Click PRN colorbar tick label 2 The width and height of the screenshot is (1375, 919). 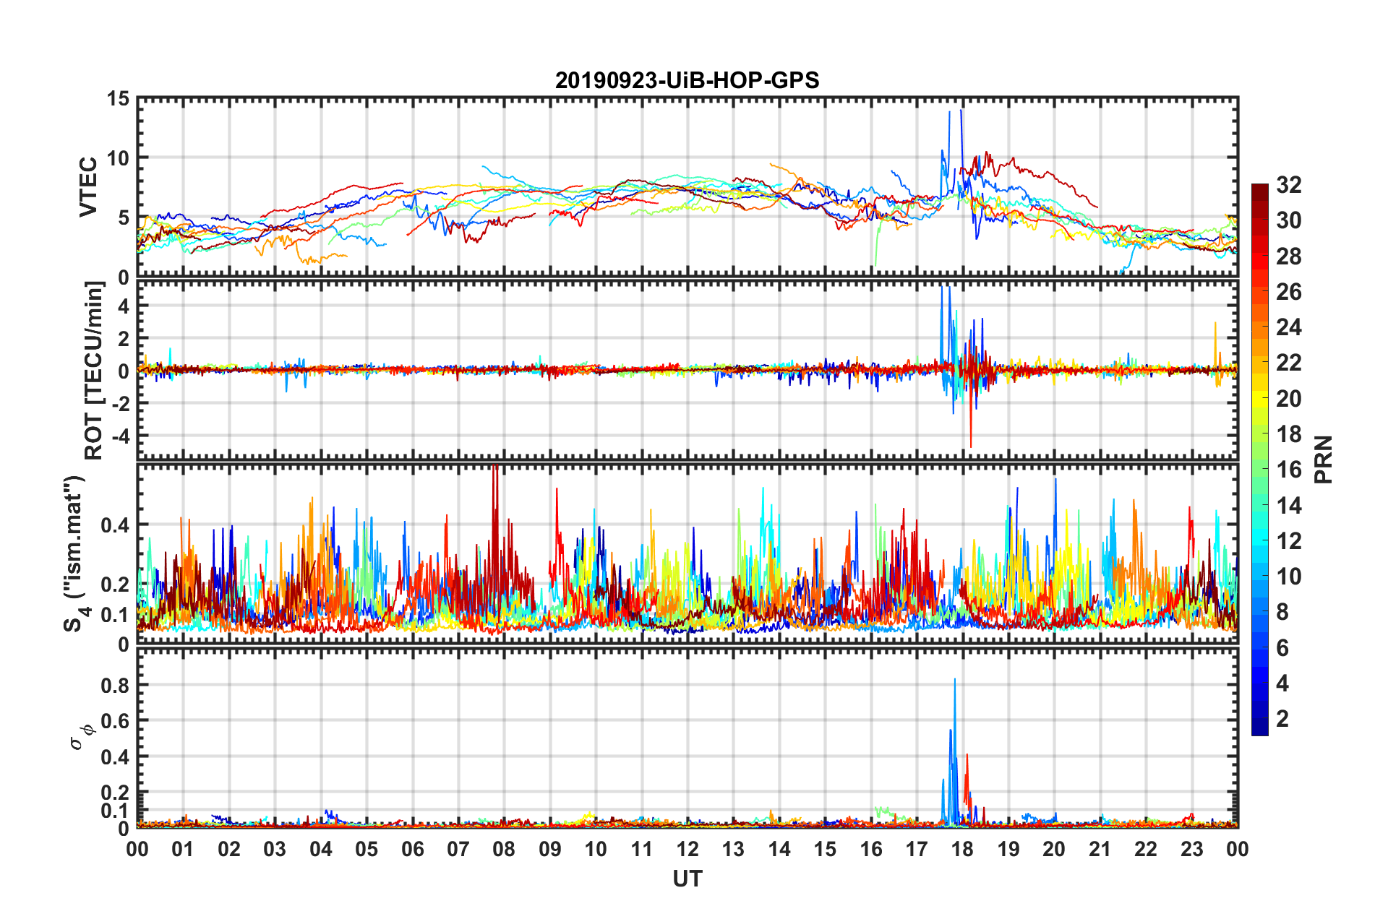[1282, 719]
